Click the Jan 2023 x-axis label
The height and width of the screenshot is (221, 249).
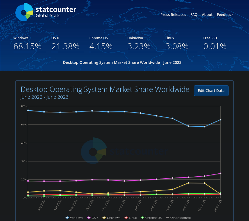click(138, 205)
